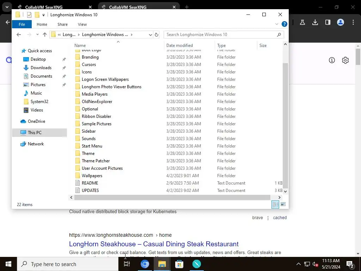This screenshot has height=271, width=361.
Task: Switch to Large icons view layout
Action: point(283,204)
